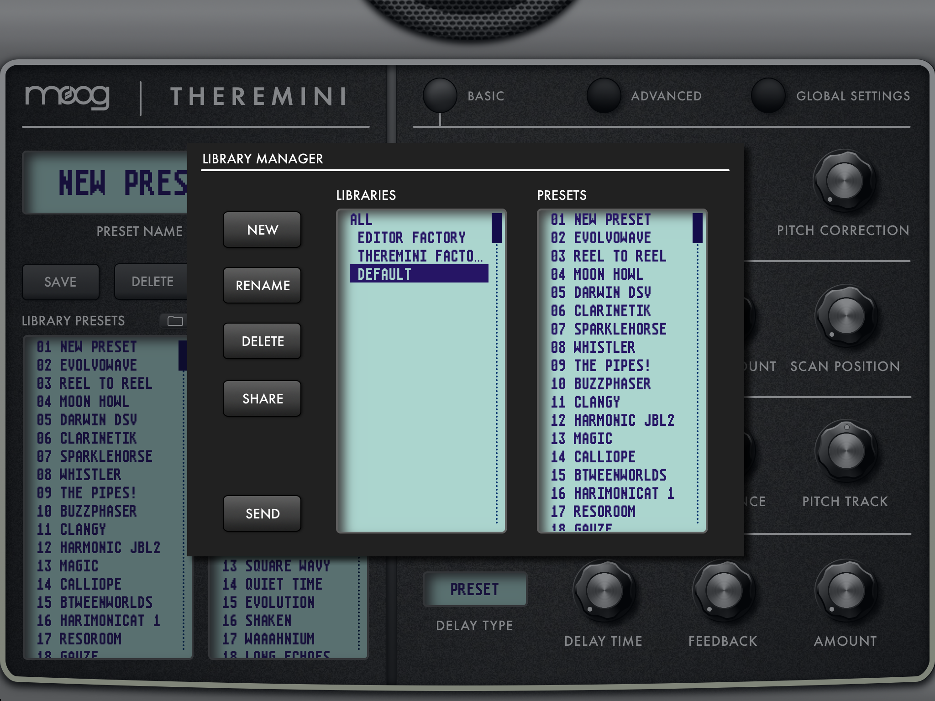Adjust the Pitch Correction knob
935x701 pixels.
(844, 181)
